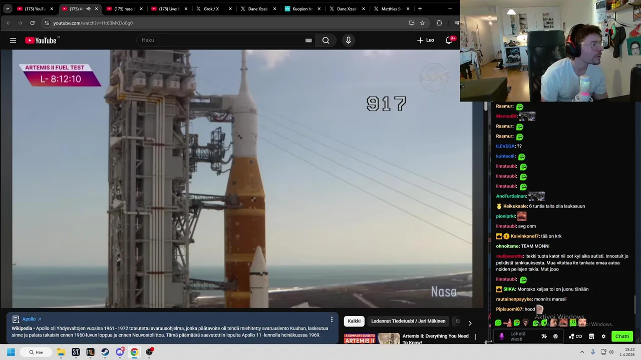The image size is (641, 360).
Task: Install app icon in the address bar
Action: pos(411,23)
